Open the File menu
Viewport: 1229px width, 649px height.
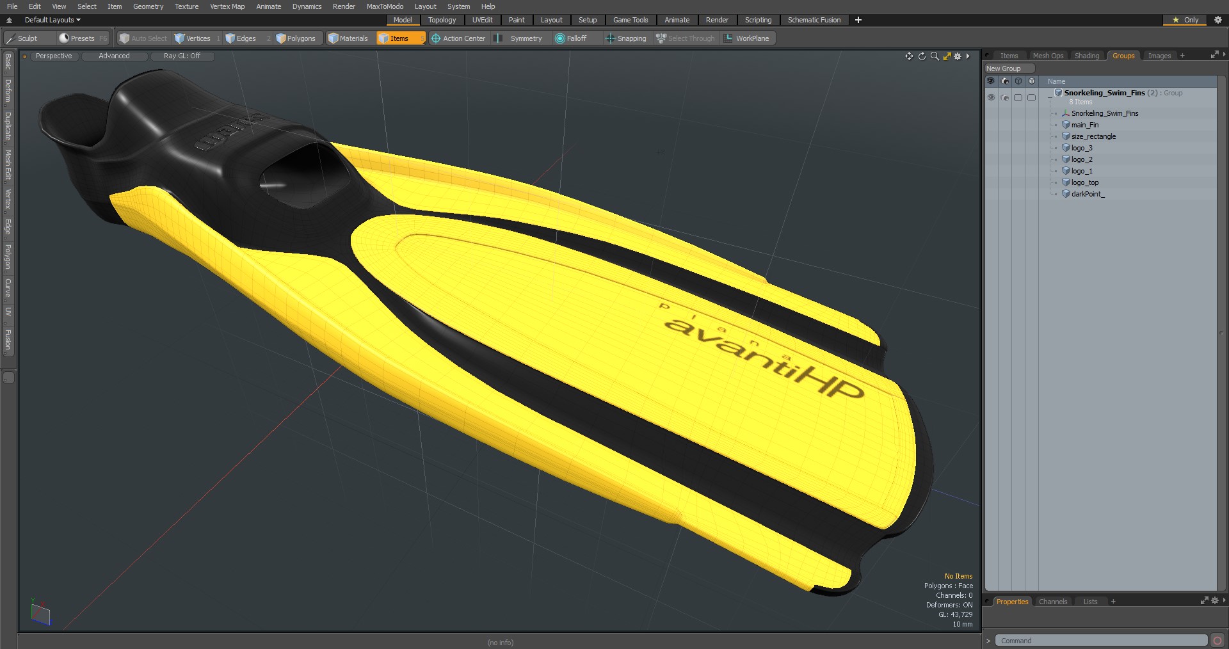(x=12, y=6)
